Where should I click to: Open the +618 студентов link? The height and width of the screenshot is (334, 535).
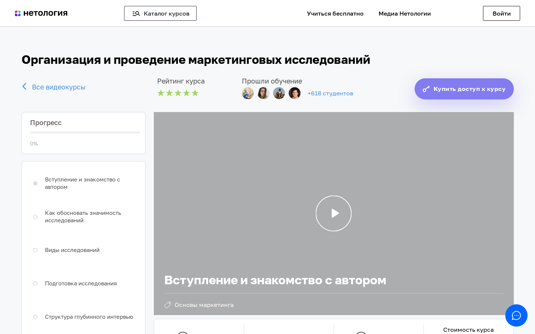point(330,94)
